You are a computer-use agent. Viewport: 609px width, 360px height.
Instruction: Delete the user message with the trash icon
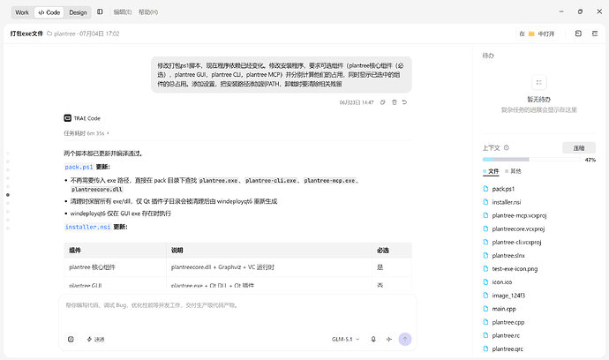coord(395,102)
